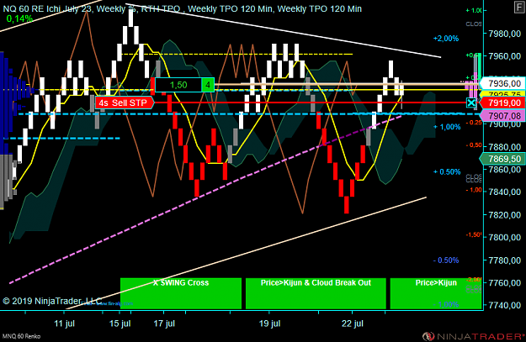Click the 'X SWING Cross' green signal box
Screen dimensions: 526x342
click(x=181, y=293)
